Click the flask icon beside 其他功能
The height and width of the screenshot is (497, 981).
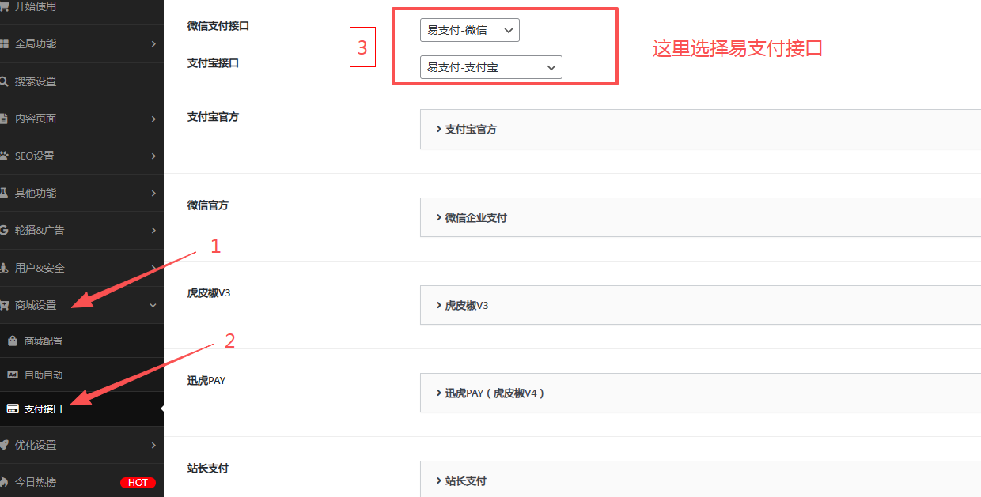pos(4,193)
